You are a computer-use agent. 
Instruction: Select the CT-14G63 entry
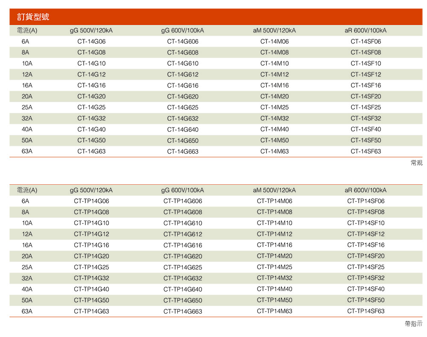(x=91, y=151)
